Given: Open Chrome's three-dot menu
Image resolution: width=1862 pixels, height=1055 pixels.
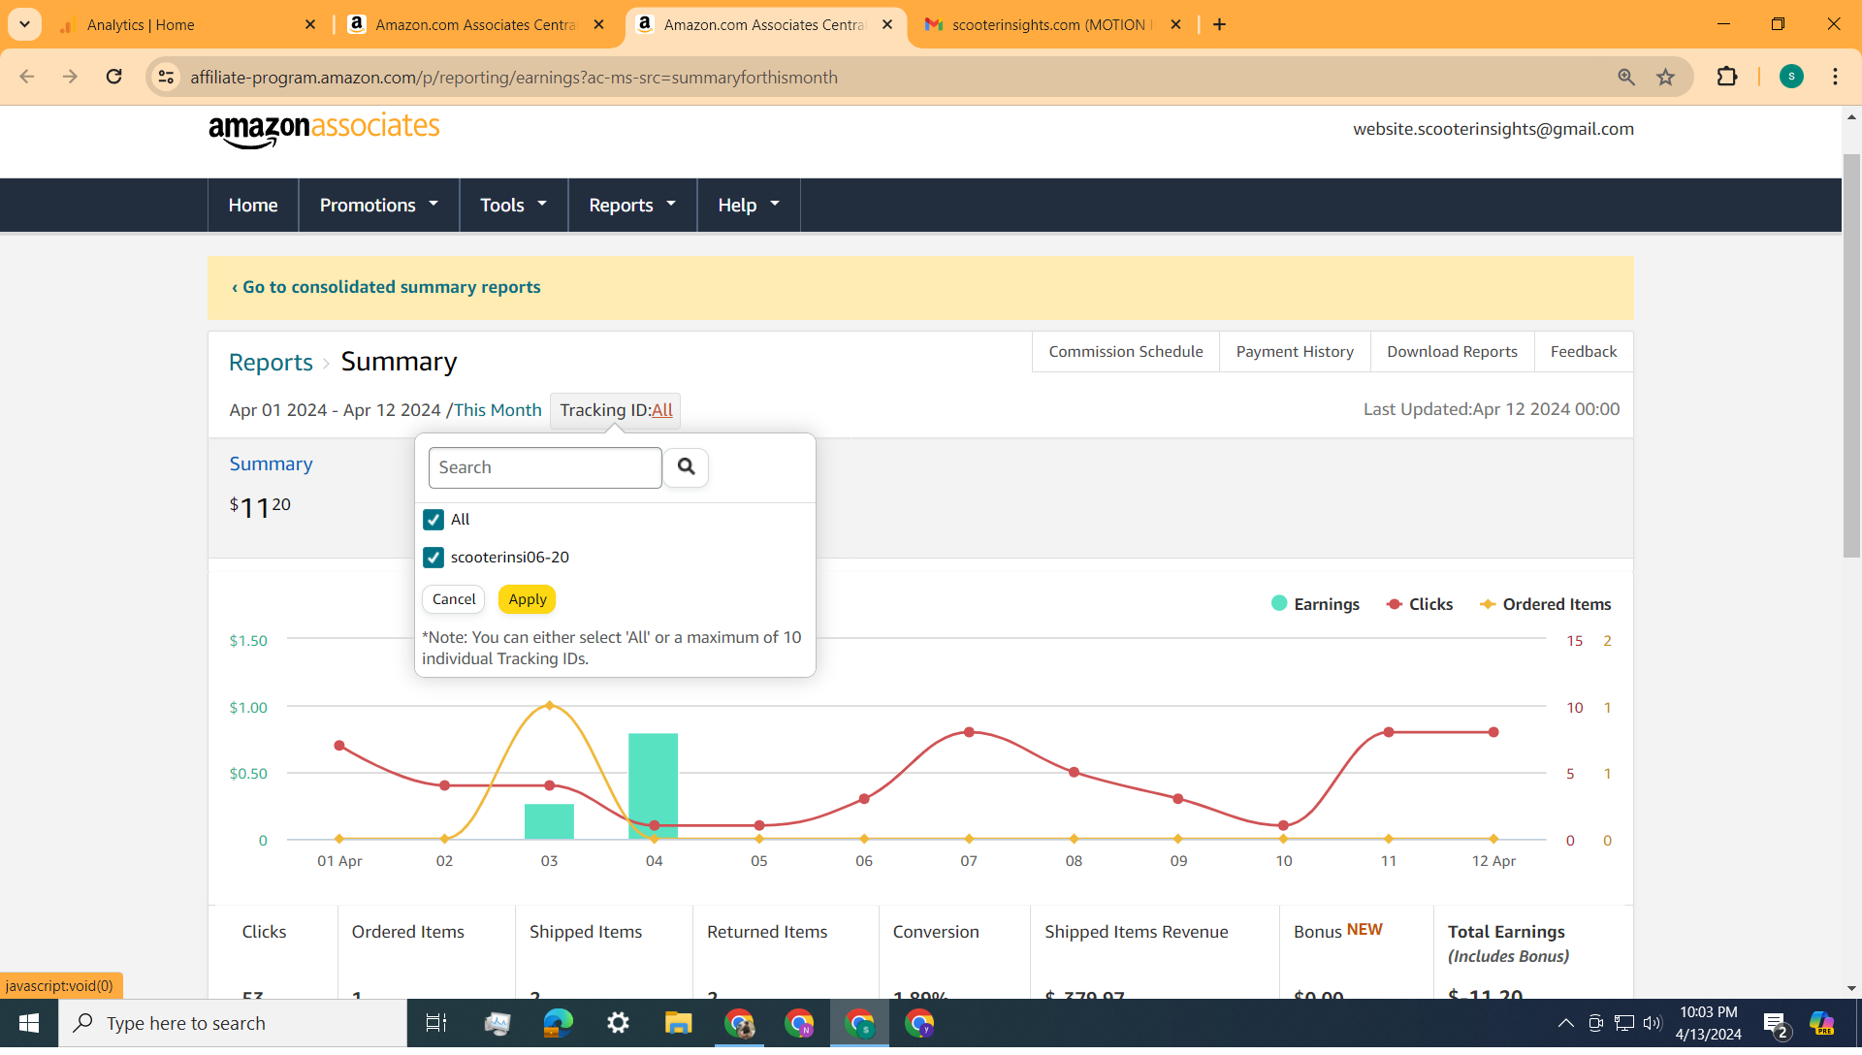Looking at the screenshot, I should 1835,77.
